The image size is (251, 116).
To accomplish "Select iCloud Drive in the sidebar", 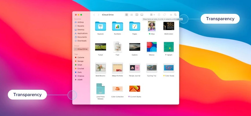I will coord(81,49).
